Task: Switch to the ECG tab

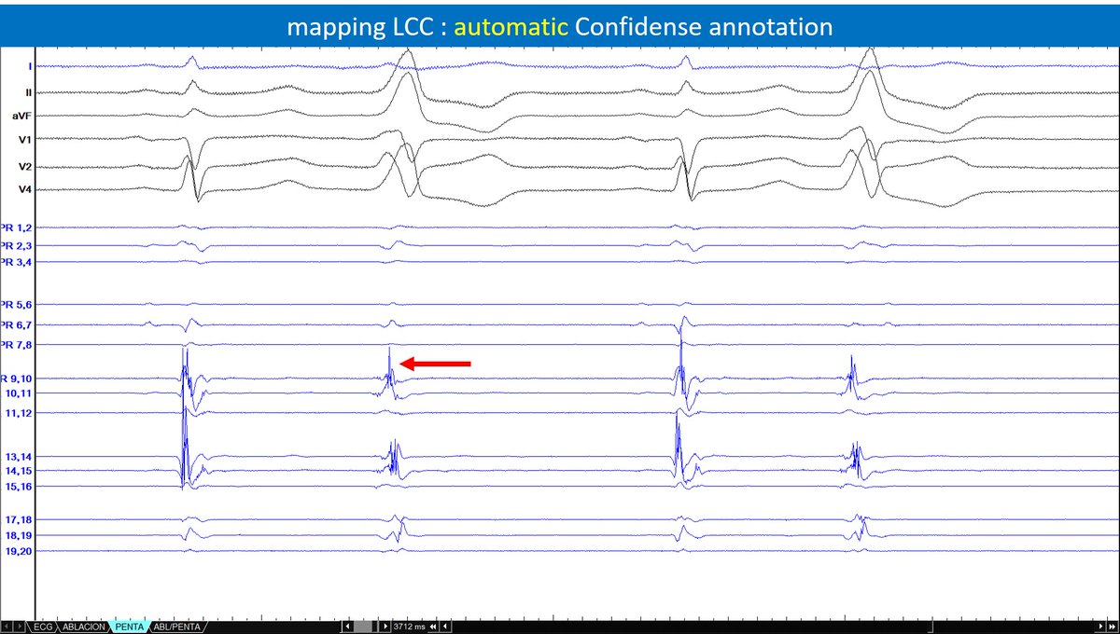Action: [43, 627]
